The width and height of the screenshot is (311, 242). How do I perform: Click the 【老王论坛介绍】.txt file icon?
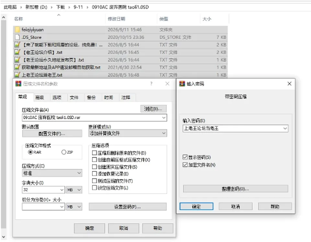pos(17,52)
